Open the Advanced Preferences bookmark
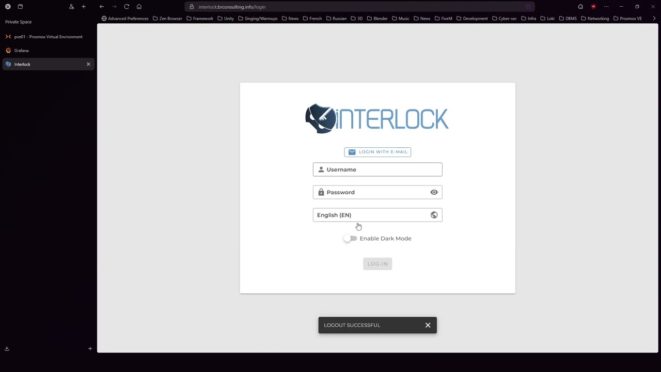The image size is (661, 372). (125, 19)
